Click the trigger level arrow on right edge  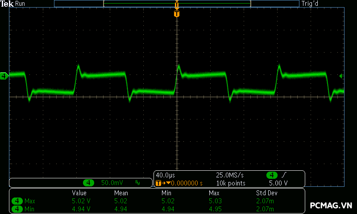pos(341,76)
